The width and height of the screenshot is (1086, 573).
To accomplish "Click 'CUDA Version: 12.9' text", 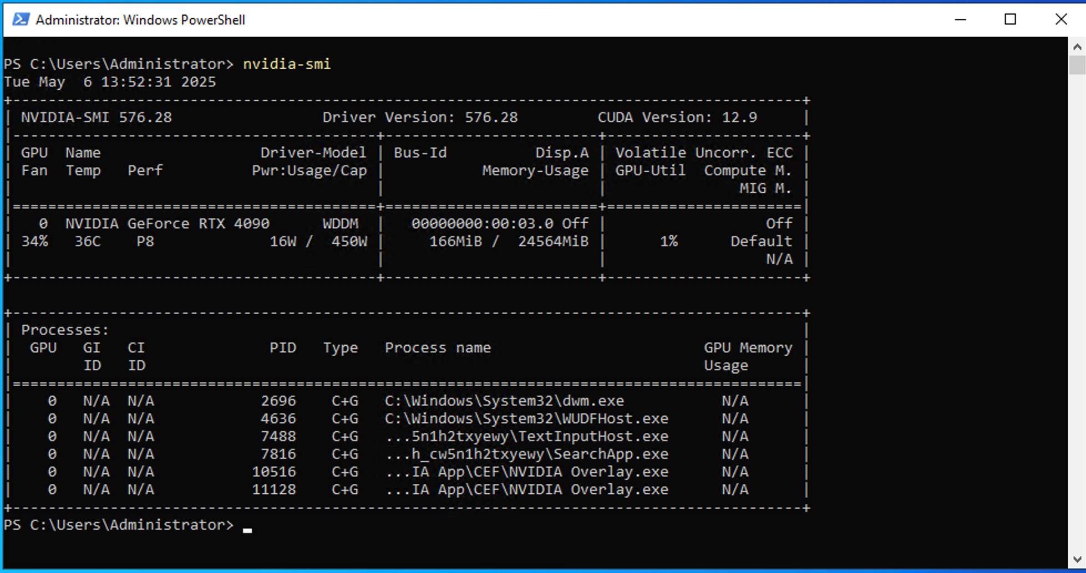I will pyautogui.click(x=677, y=117).
